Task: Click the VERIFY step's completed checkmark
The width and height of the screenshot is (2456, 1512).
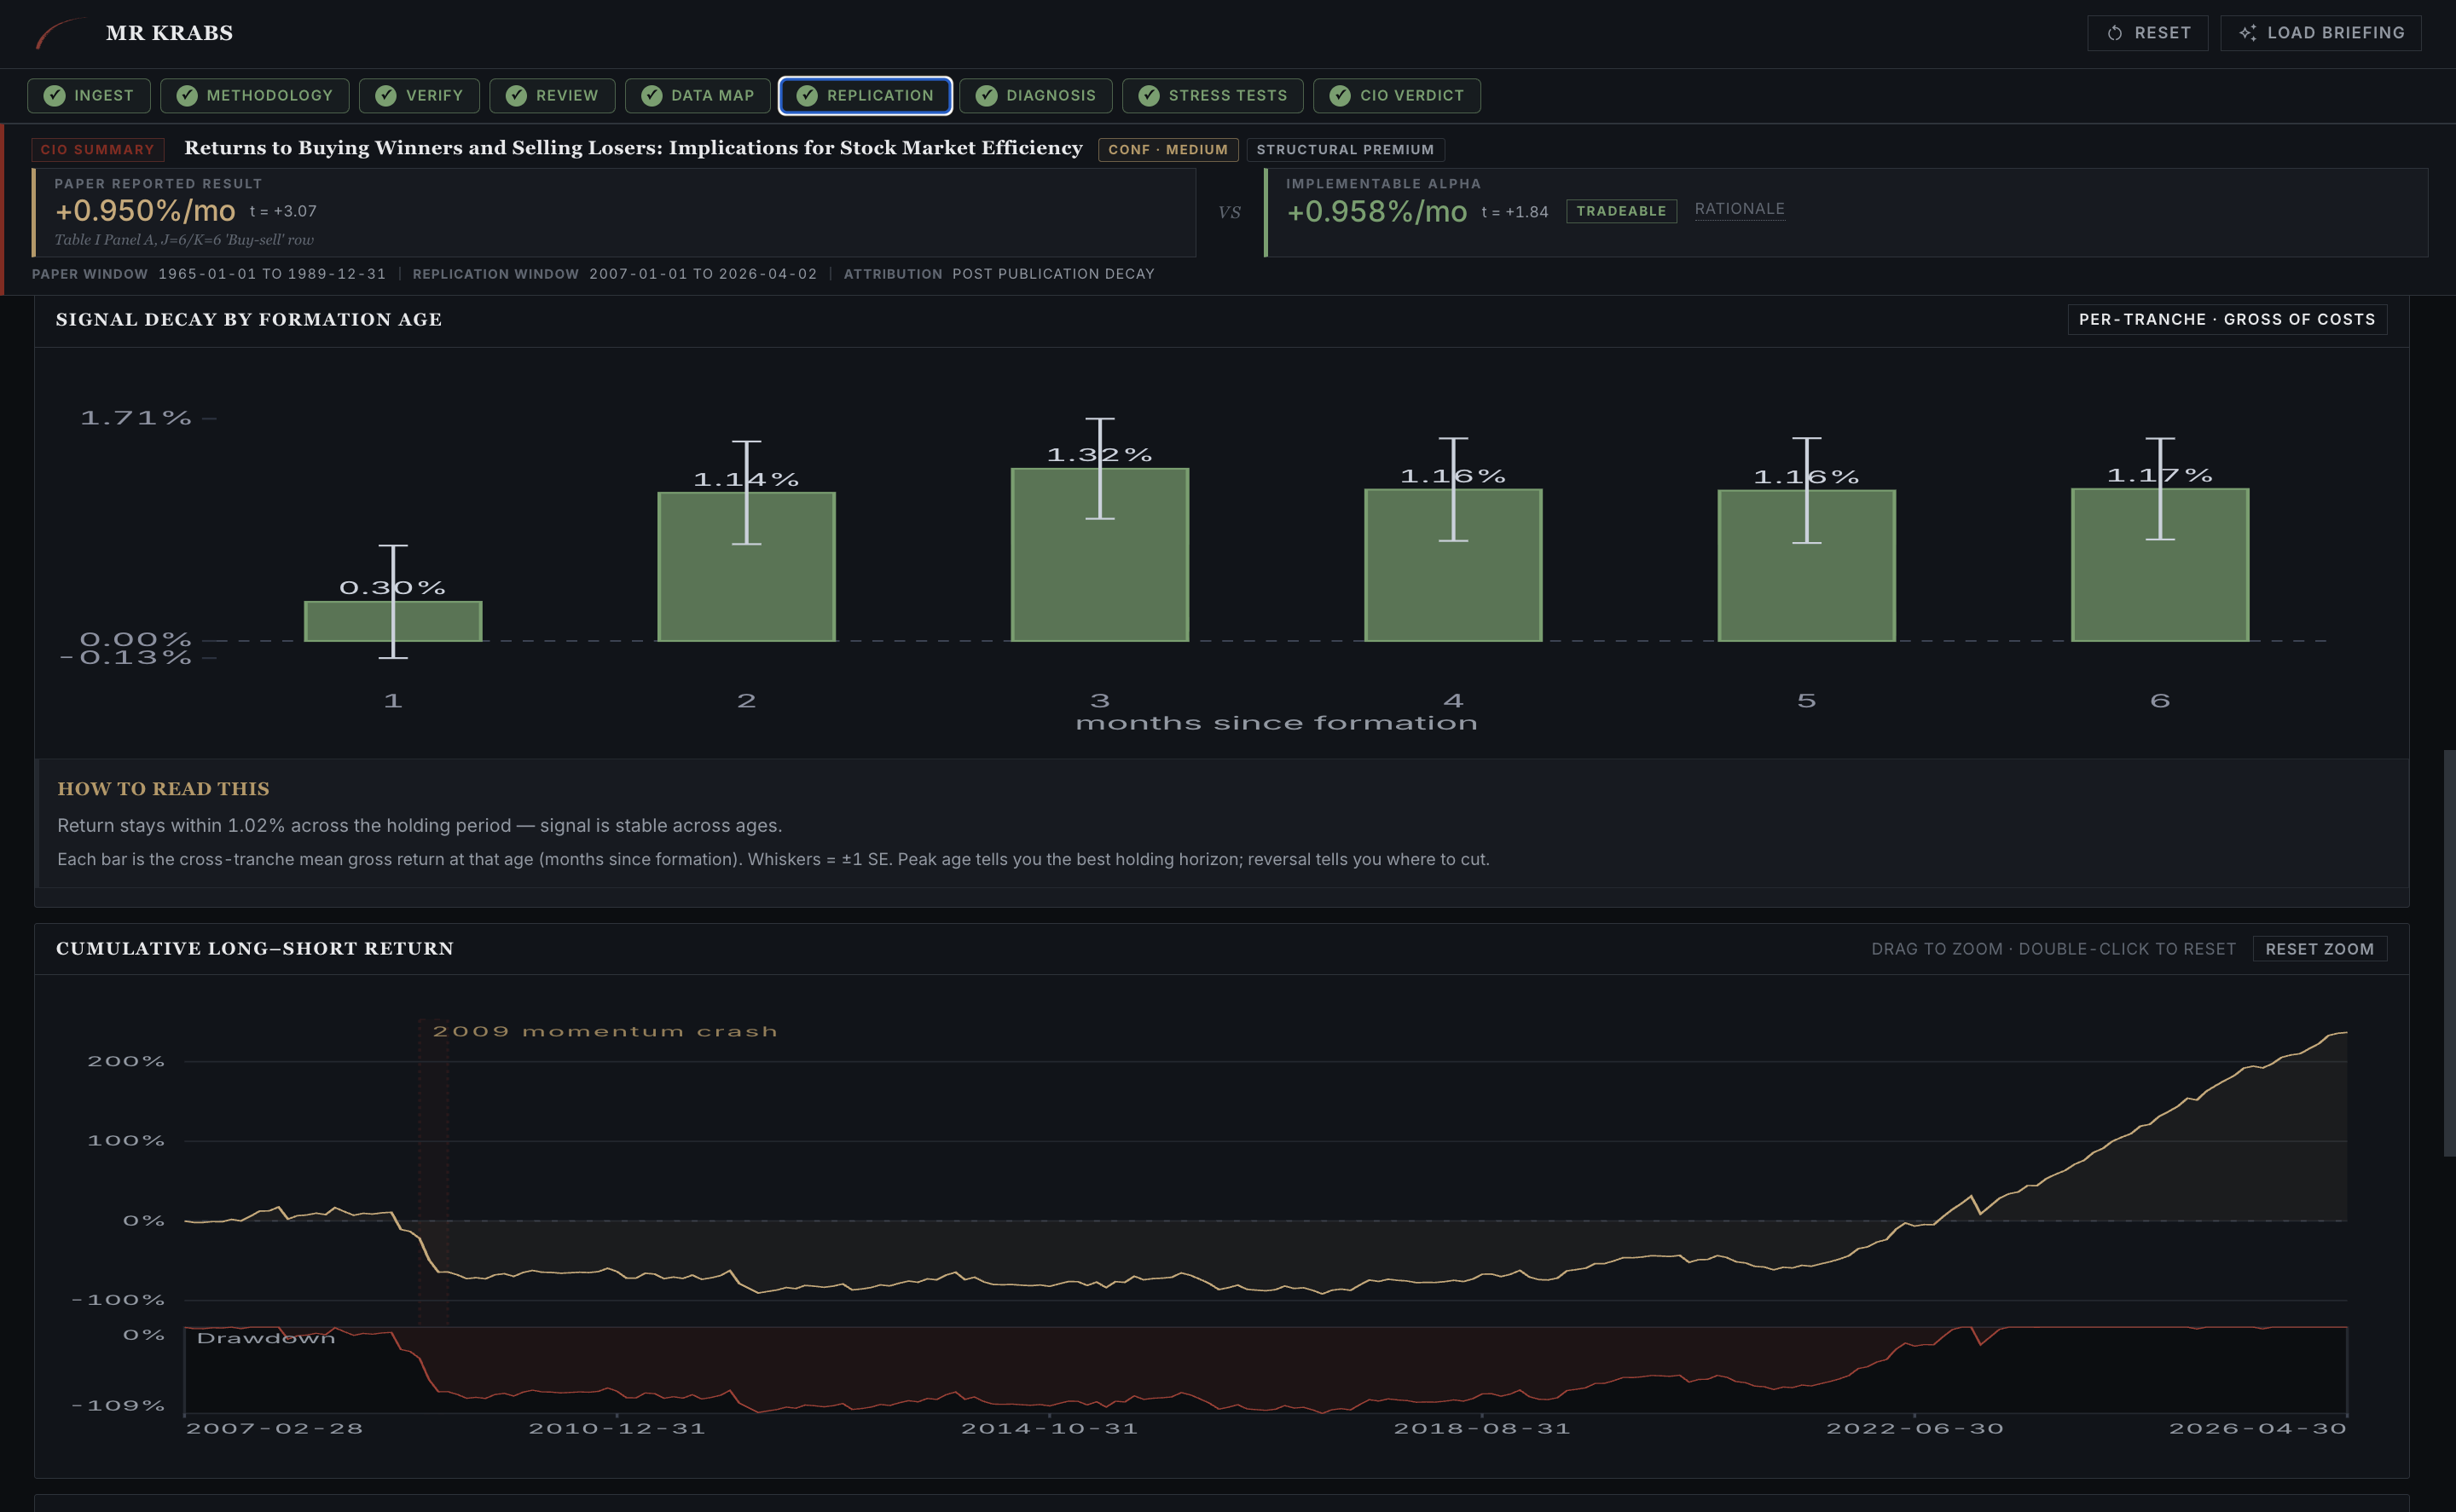Action: (x=385, y=96)
